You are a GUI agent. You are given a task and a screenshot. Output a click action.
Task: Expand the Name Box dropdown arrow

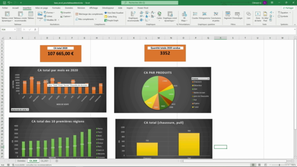15,30
